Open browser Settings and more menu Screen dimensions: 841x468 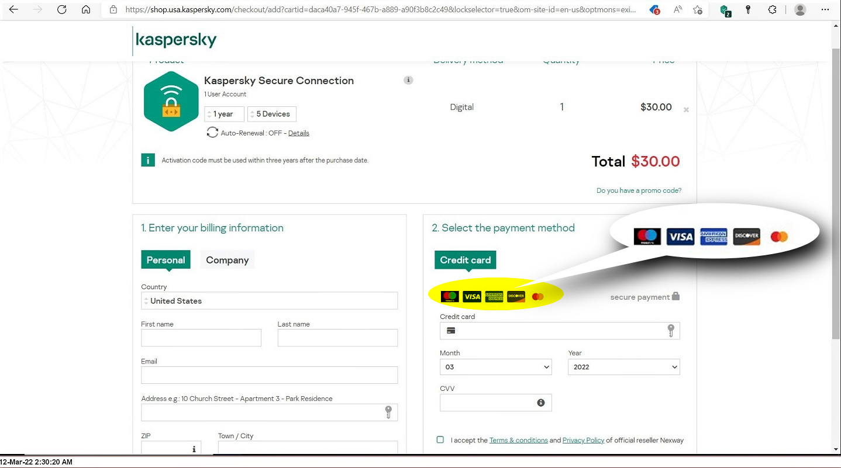click(x=824, y=9)
